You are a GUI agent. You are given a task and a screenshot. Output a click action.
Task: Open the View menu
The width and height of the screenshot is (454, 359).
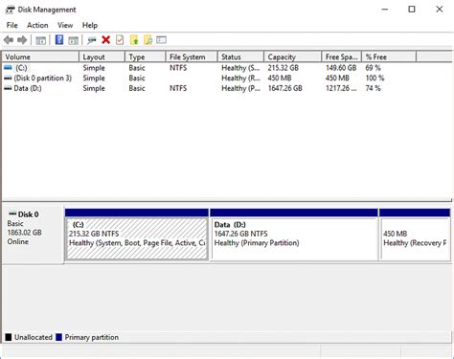point(65,25)
